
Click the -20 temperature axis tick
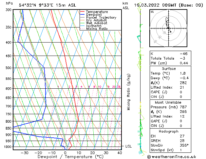[x=38, y=153]
